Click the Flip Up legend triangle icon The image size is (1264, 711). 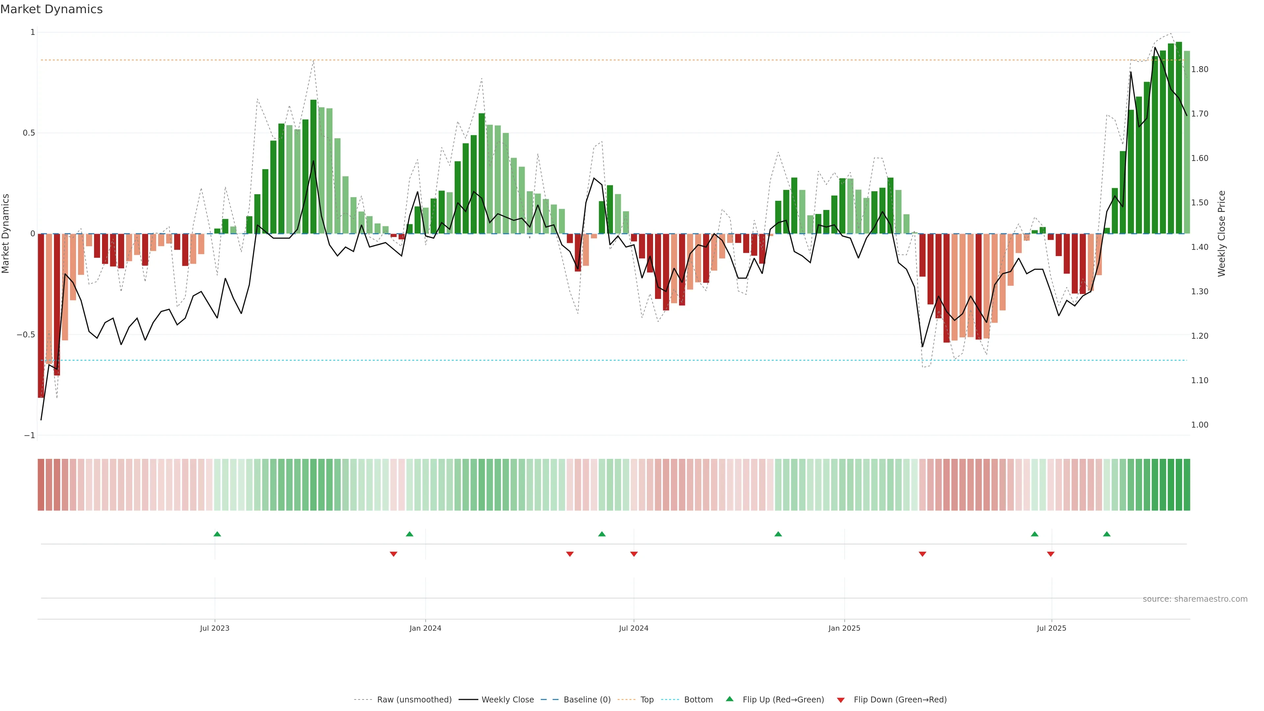tap(730, 699)
